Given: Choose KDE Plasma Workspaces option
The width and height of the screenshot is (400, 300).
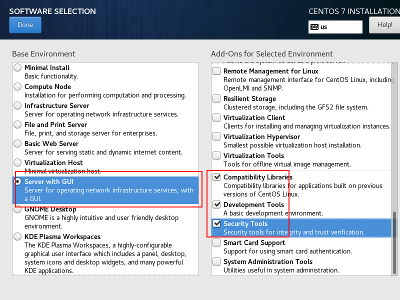Looking at the screenshot, I should click(x=18, y=236).
